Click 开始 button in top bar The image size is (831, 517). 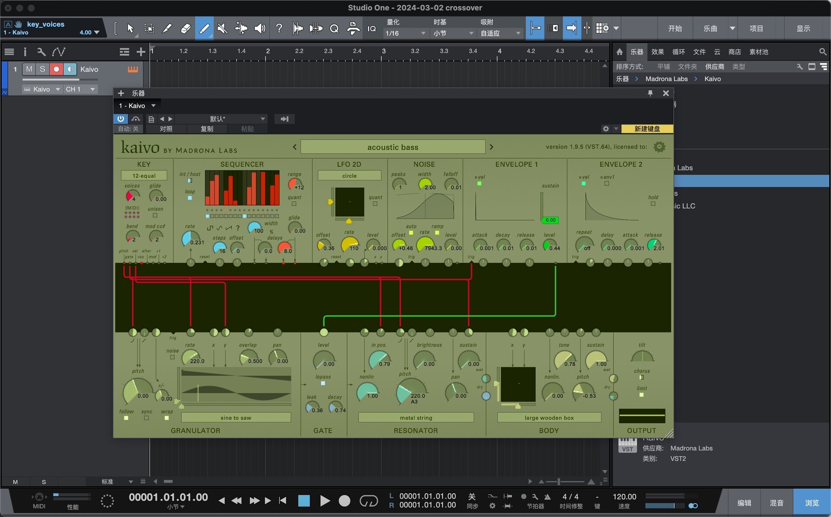click(x=675, y=29)
